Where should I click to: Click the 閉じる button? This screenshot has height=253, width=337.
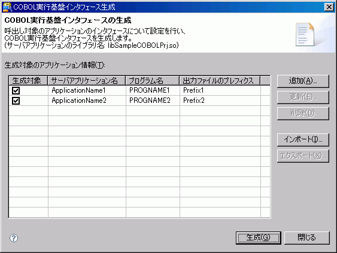point(307,238)
